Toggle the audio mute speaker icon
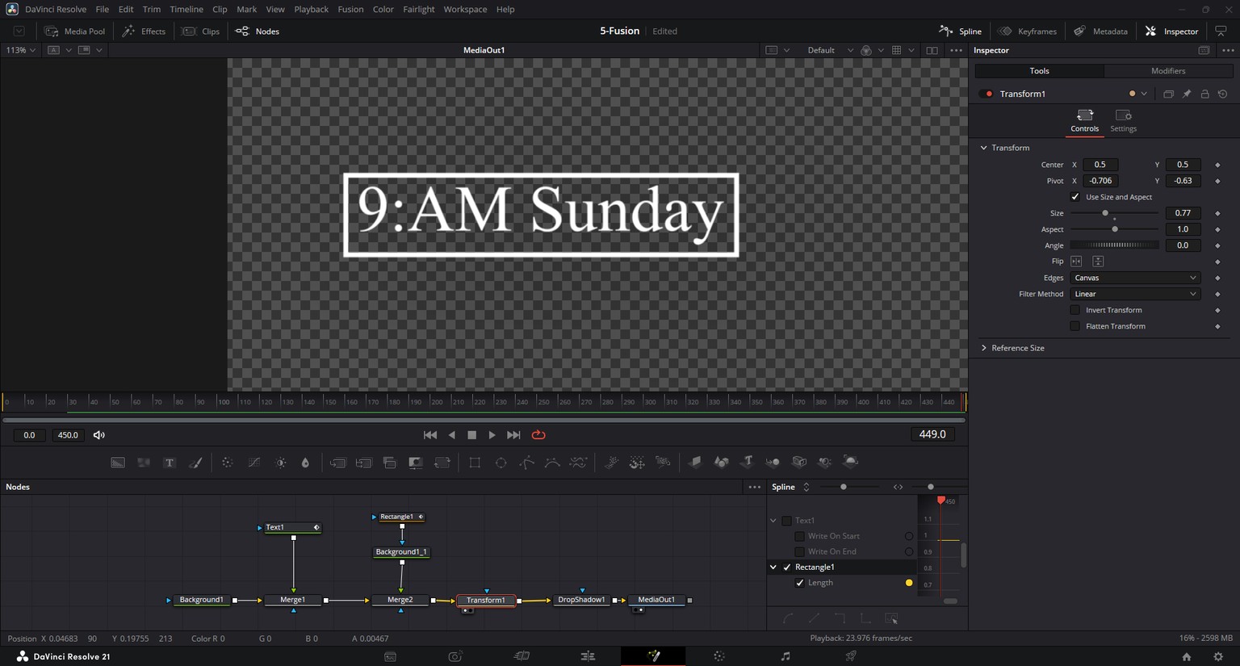Viewport: 1240px width, 666px height. (x=99, y=435)
